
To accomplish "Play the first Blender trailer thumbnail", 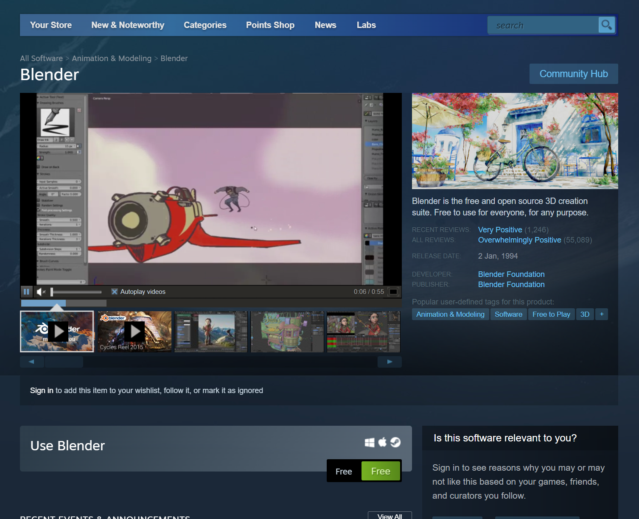I will point(57,332).
